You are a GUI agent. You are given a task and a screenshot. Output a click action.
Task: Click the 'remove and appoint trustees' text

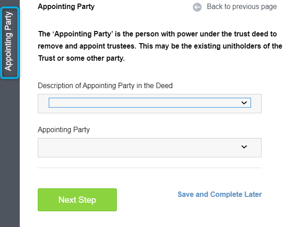click(87, 46)
